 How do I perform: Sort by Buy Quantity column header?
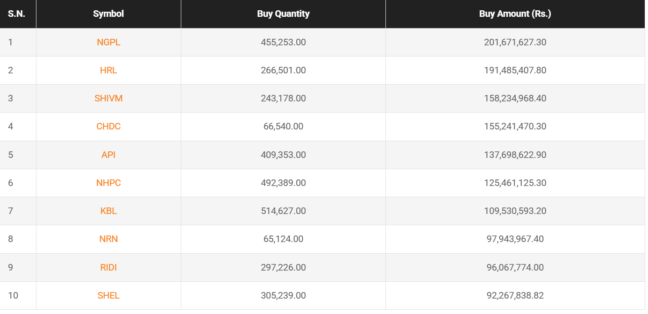click(x=283, y=14)
